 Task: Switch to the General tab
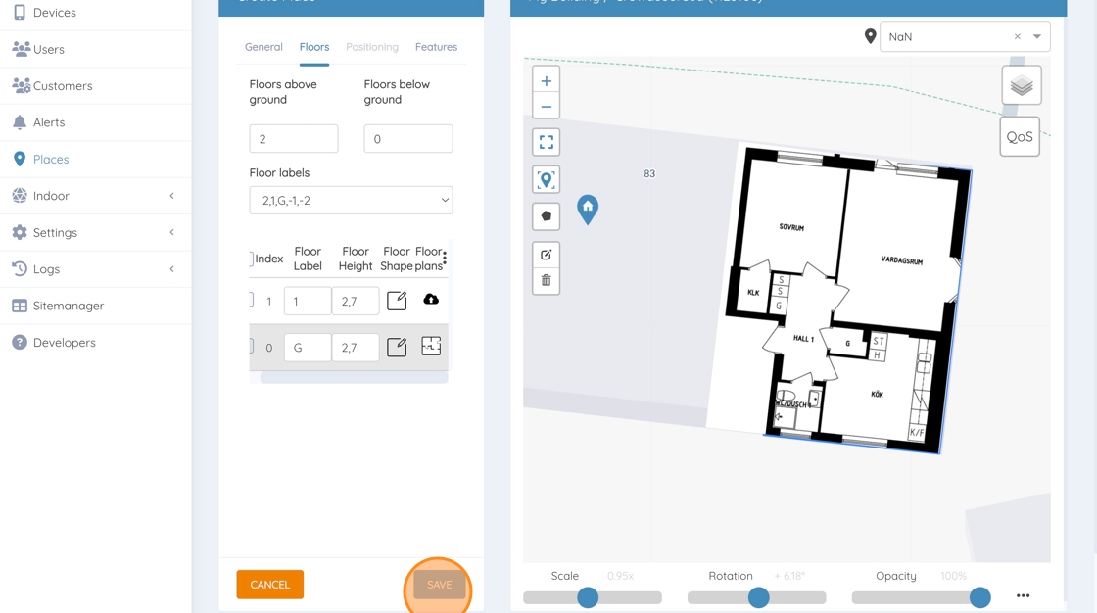point(263,47)
